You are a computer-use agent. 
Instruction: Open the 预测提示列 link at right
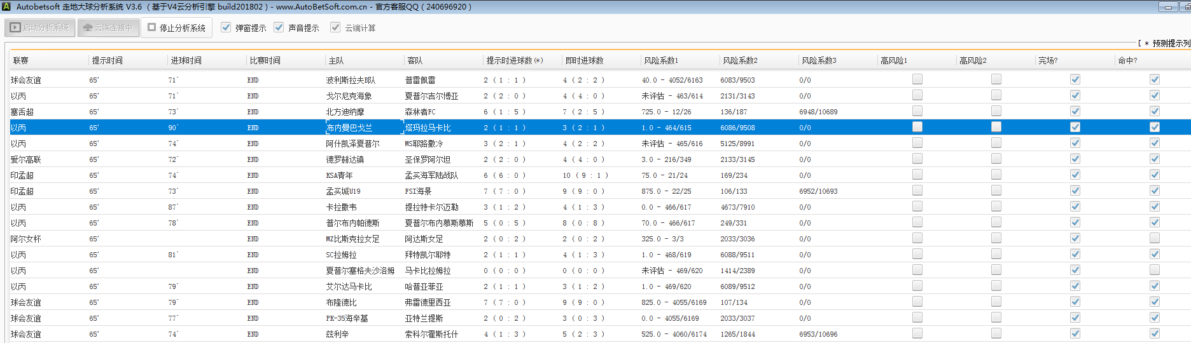(1169, 43)
